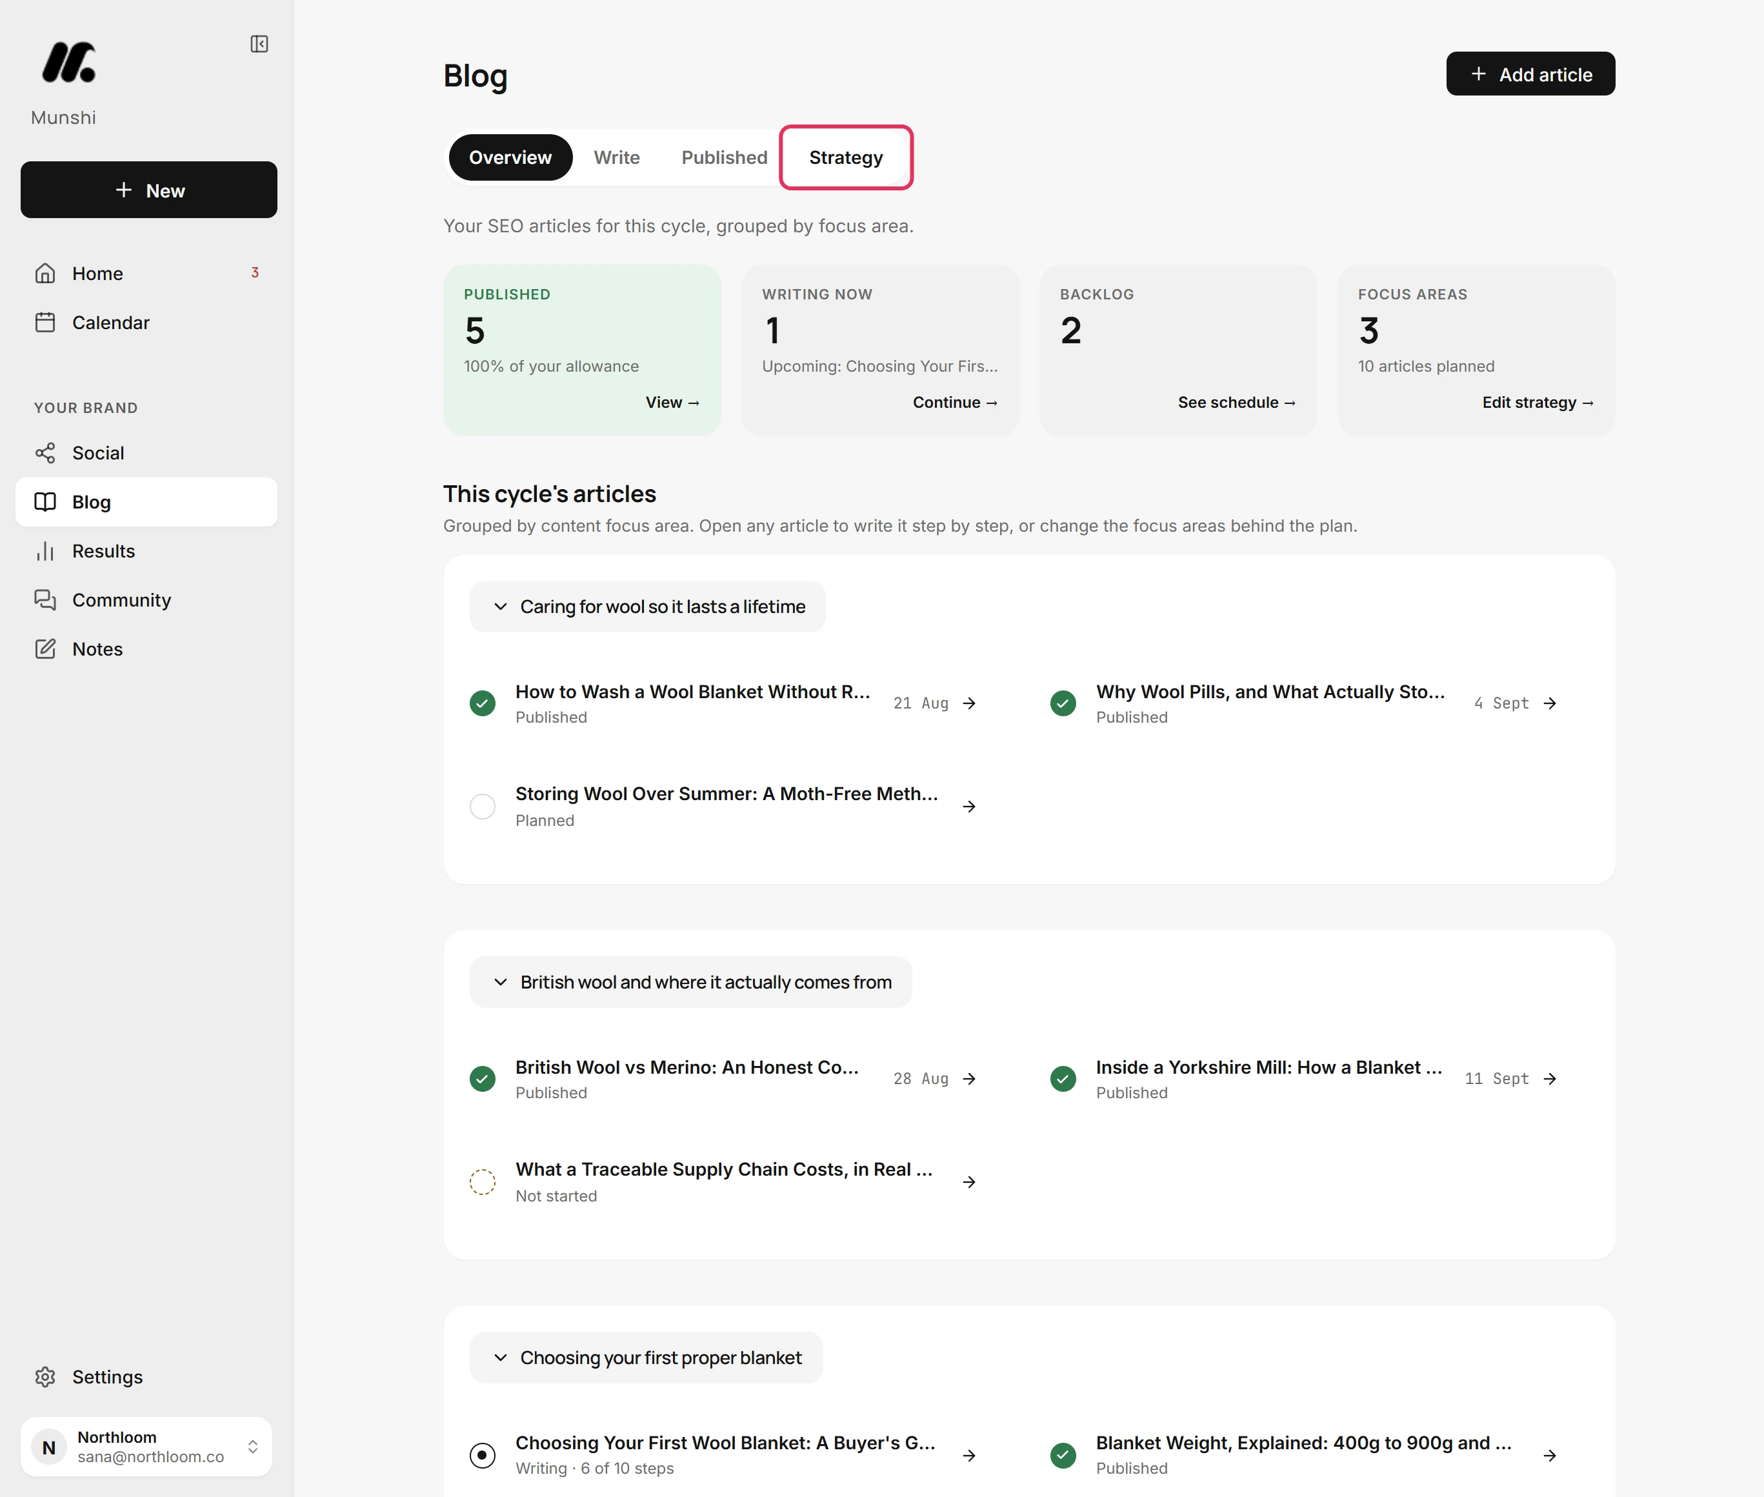Click the Northloom N avatar

[49, 1447]
